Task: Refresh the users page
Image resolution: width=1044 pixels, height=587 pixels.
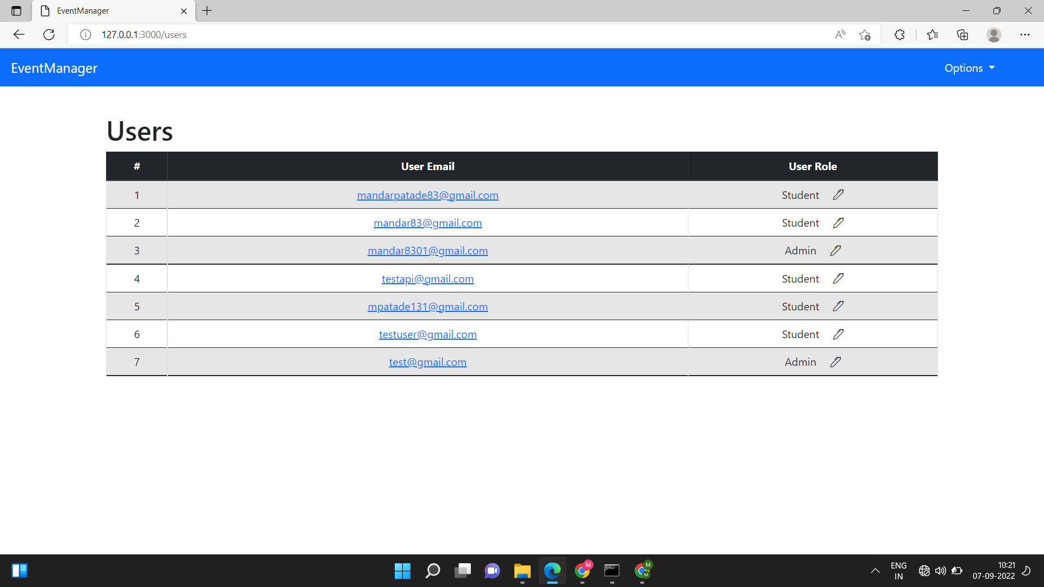Action: point(49,34)
